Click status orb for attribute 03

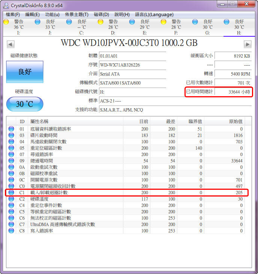click(11, 135)
